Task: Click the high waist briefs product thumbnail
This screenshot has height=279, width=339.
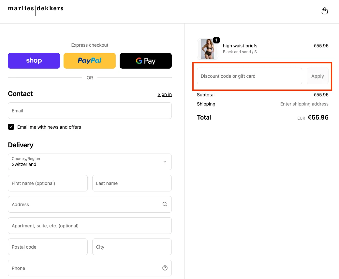Action: (x=208, y=49)
